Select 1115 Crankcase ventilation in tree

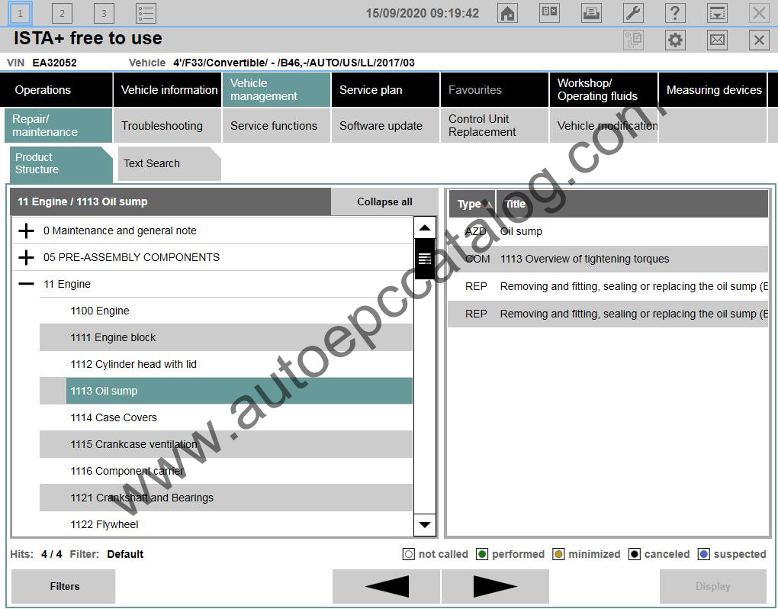point(133,444)
